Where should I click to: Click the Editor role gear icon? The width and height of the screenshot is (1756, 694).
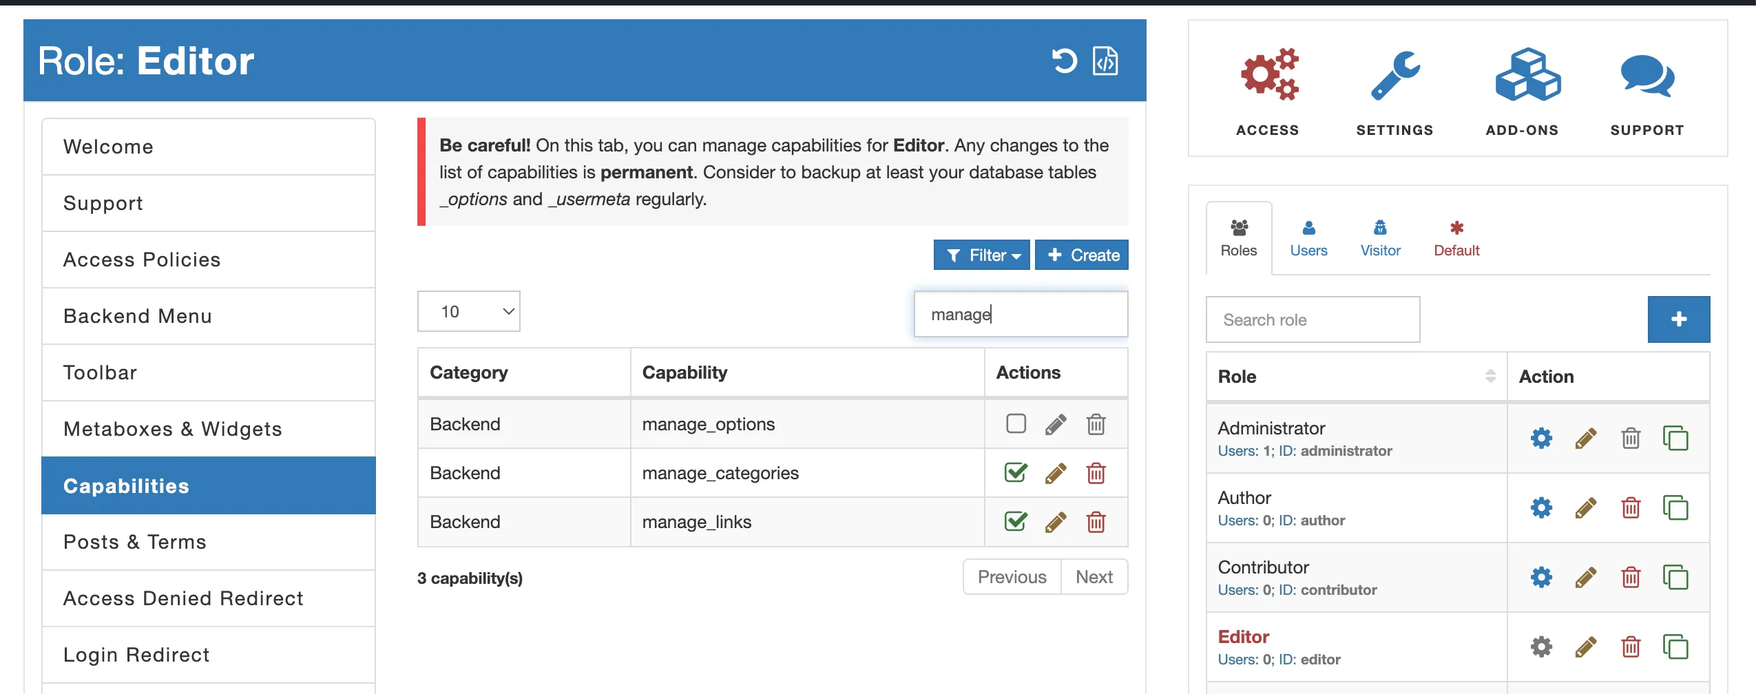[1541, 646]
